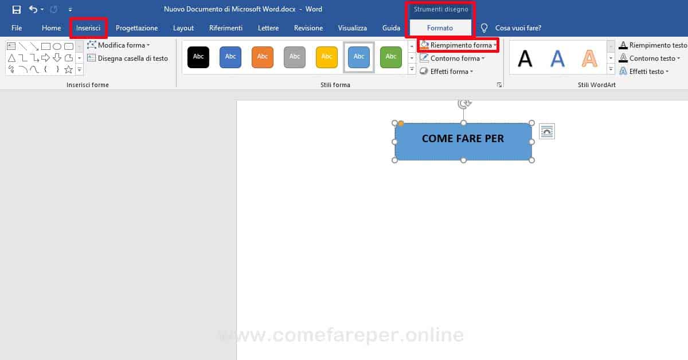Viewport: 688px width, 360px height.
Task: Switch to the Inserisci tab
Action: click(x=89, y=28)
